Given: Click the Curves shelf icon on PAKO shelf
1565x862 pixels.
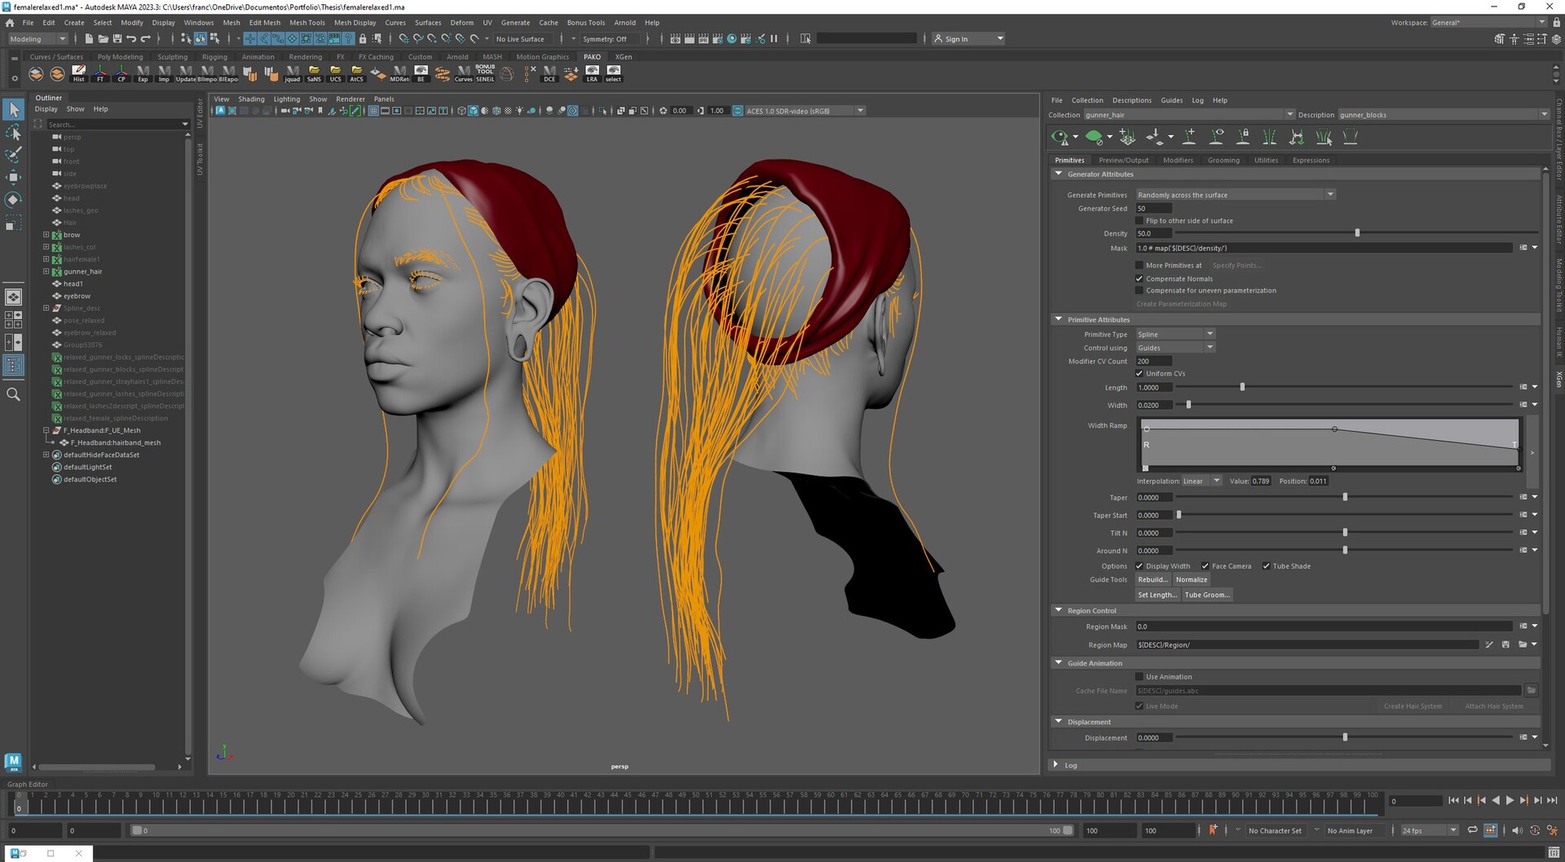Looking at the screenshot, I should pos(463,73).
